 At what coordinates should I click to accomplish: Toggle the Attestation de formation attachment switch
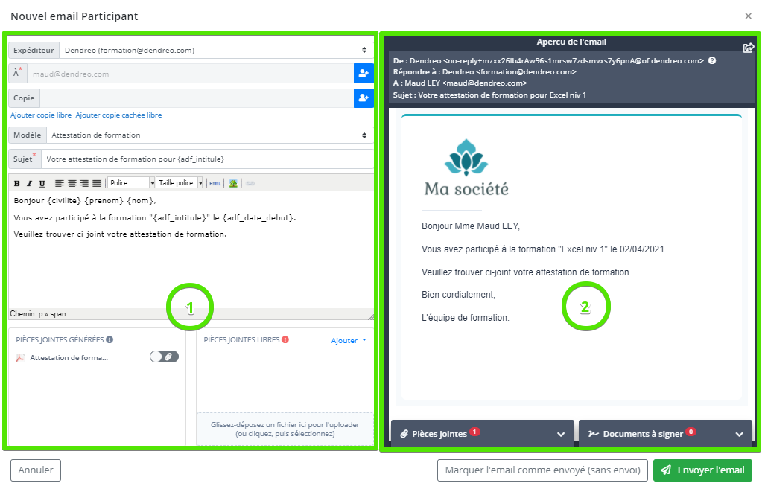click(164, 357)
